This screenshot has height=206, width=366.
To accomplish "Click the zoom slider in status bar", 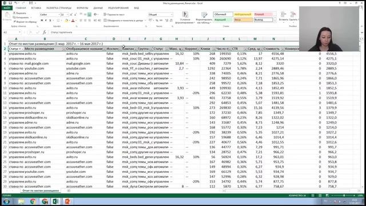I will tap(344, 196).
